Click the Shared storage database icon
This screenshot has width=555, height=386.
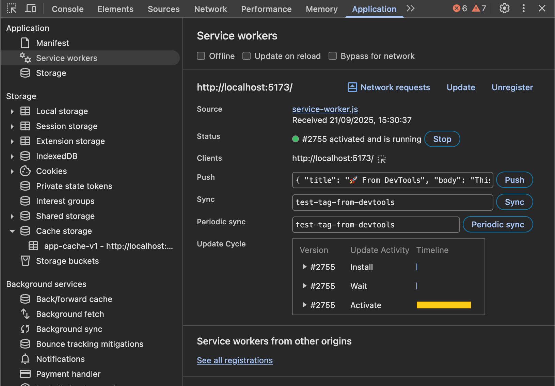click(x=25, y=216)
